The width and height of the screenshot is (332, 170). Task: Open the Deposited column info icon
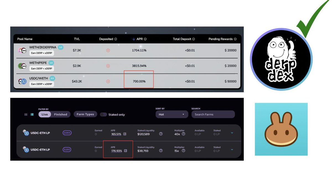116,39
